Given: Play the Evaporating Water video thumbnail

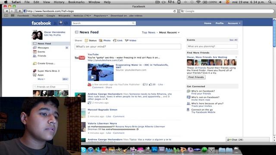Looking at the screenshot, I should 100,72.
